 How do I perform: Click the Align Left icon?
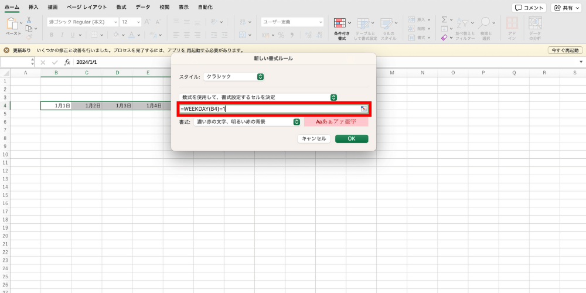pyautogui.click(x=176, y=35)
